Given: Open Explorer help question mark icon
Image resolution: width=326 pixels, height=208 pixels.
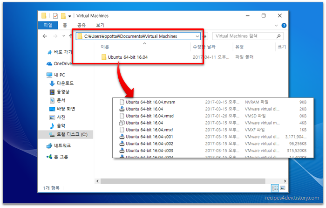Looking at the screenshot, I should tap(284, 26).
